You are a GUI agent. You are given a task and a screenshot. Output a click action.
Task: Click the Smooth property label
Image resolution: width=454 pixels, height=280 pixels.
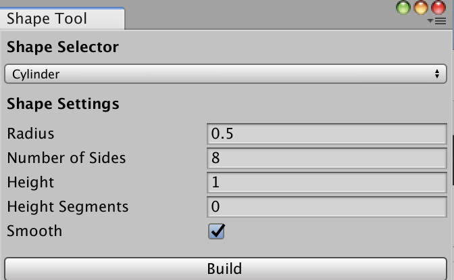pos(34,231)
